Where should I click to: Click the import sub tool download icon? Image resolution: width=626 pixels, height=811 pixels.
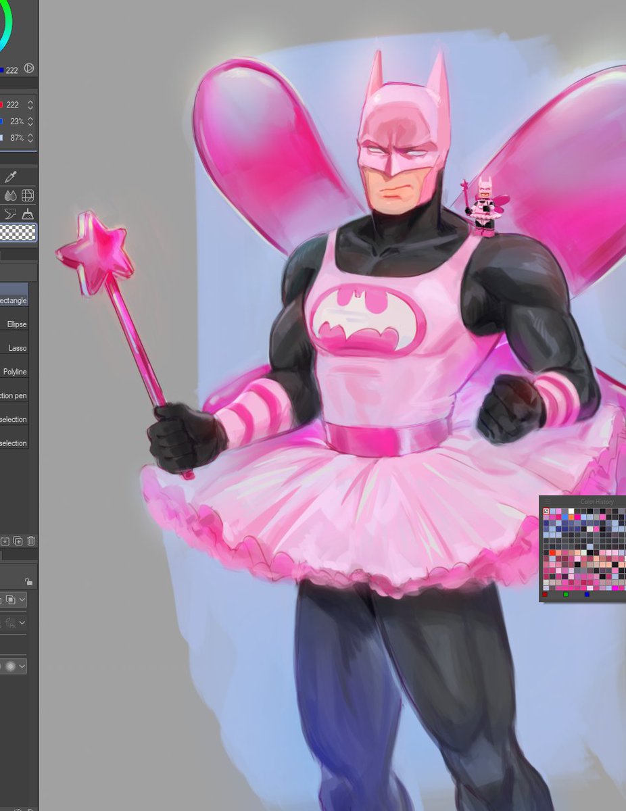pos(5,541)
